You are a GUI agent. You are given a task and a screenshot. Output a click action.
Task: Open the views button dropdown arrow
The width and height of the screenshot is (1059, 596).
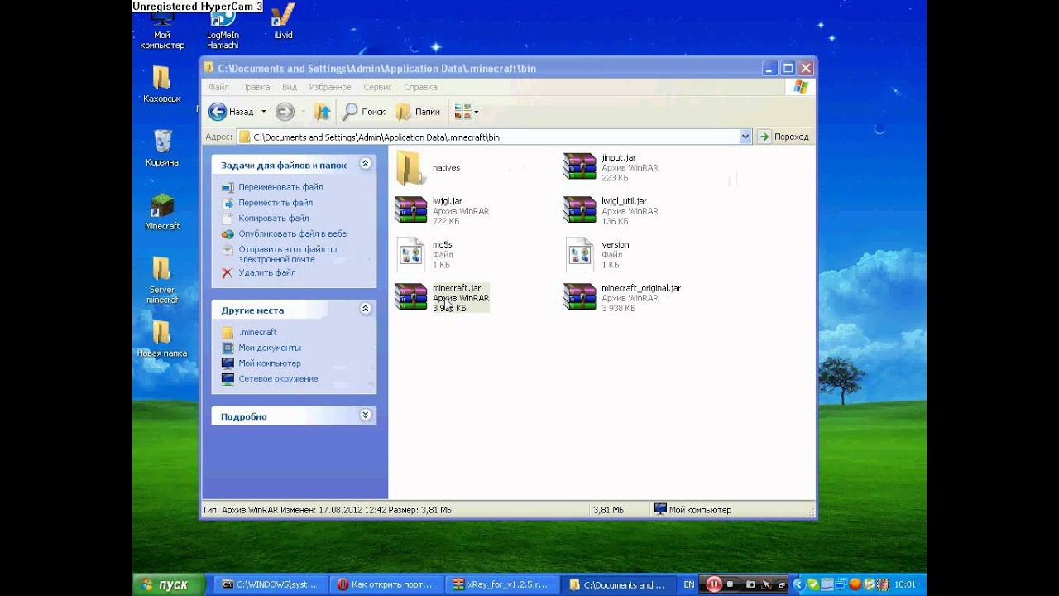(476, 111)
